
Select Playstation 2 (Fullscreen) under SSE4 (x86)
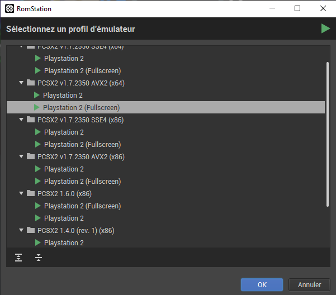(83, 145)
